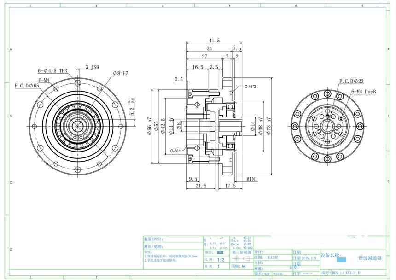Select the right rear view of the reducer
Image resolution: width=396 pixels, height=280 pixels.
tap(327, 125)
